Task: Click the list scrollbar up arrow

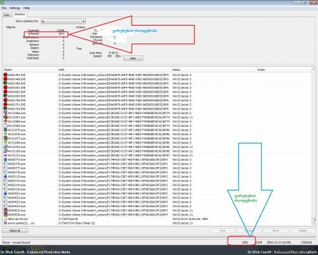Action: tap(314, 69)
